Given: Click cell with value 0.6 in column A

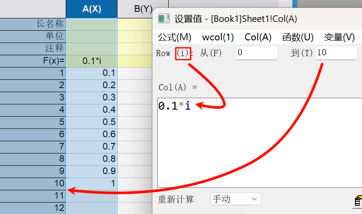Looking at the screenshot, I should click(92, 135).
